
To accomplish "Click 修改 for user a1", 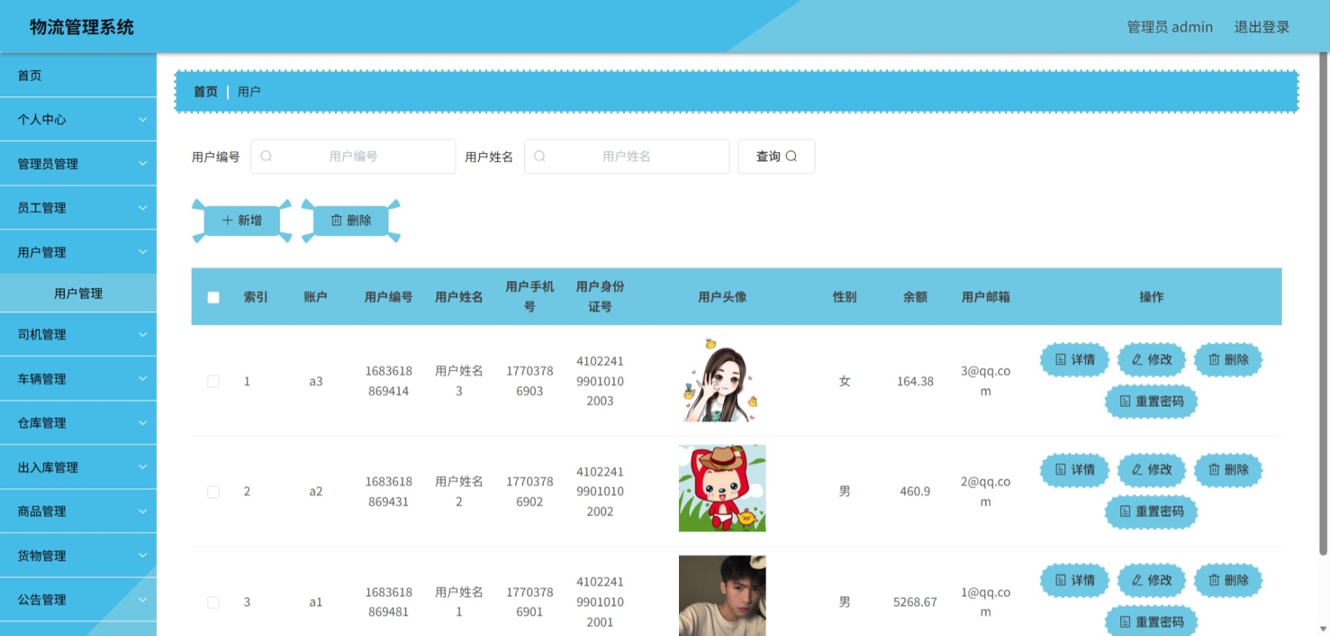I will click(1151, 580).
